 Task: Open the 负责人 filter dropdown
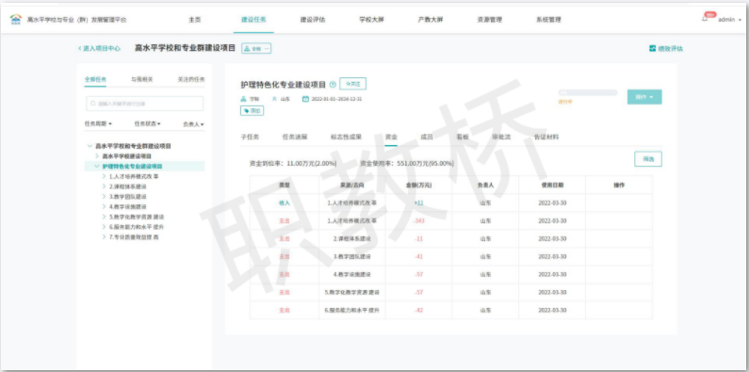point(193,124)
